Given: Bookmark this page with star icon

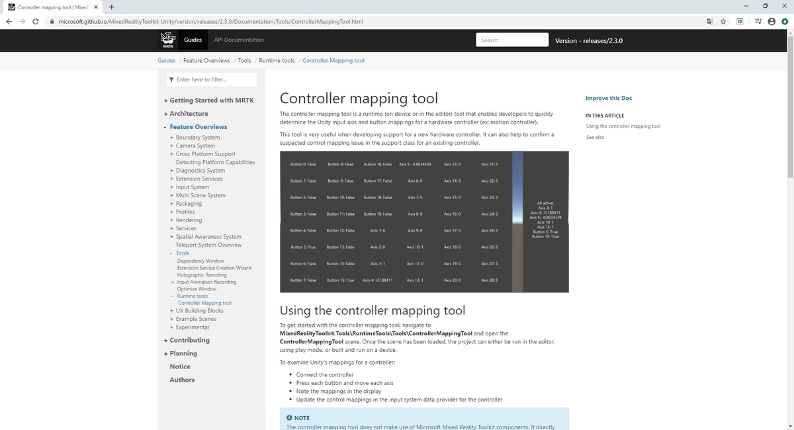Looking at the screenshot, I should tap(723, 21).
